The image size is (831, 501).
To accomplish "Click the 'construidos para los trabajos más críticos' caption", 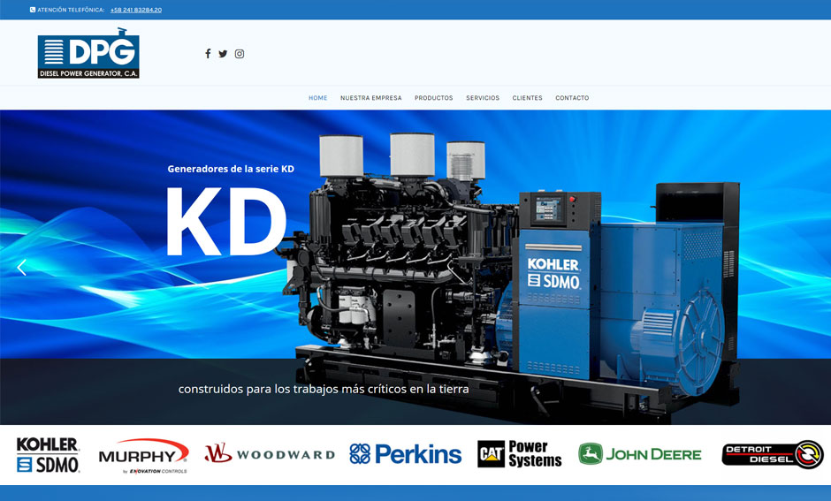I will point(324,389).
